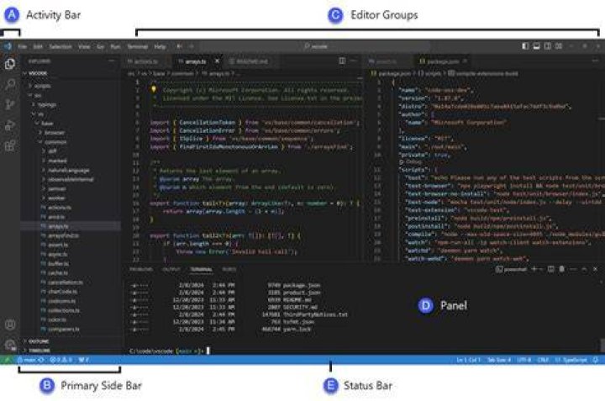The height and width of the screenshot is (401, 605).
Task: Click the notifications bell in status bar
Action: coord(596,360)
